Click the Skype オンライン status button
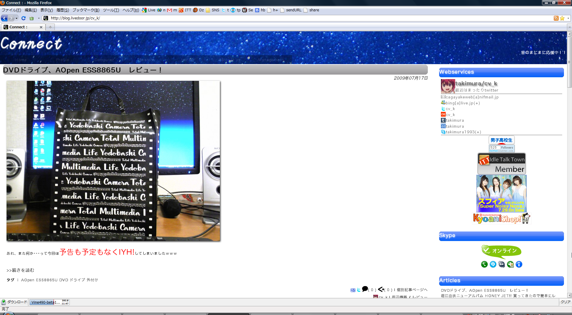 [501, 251]
